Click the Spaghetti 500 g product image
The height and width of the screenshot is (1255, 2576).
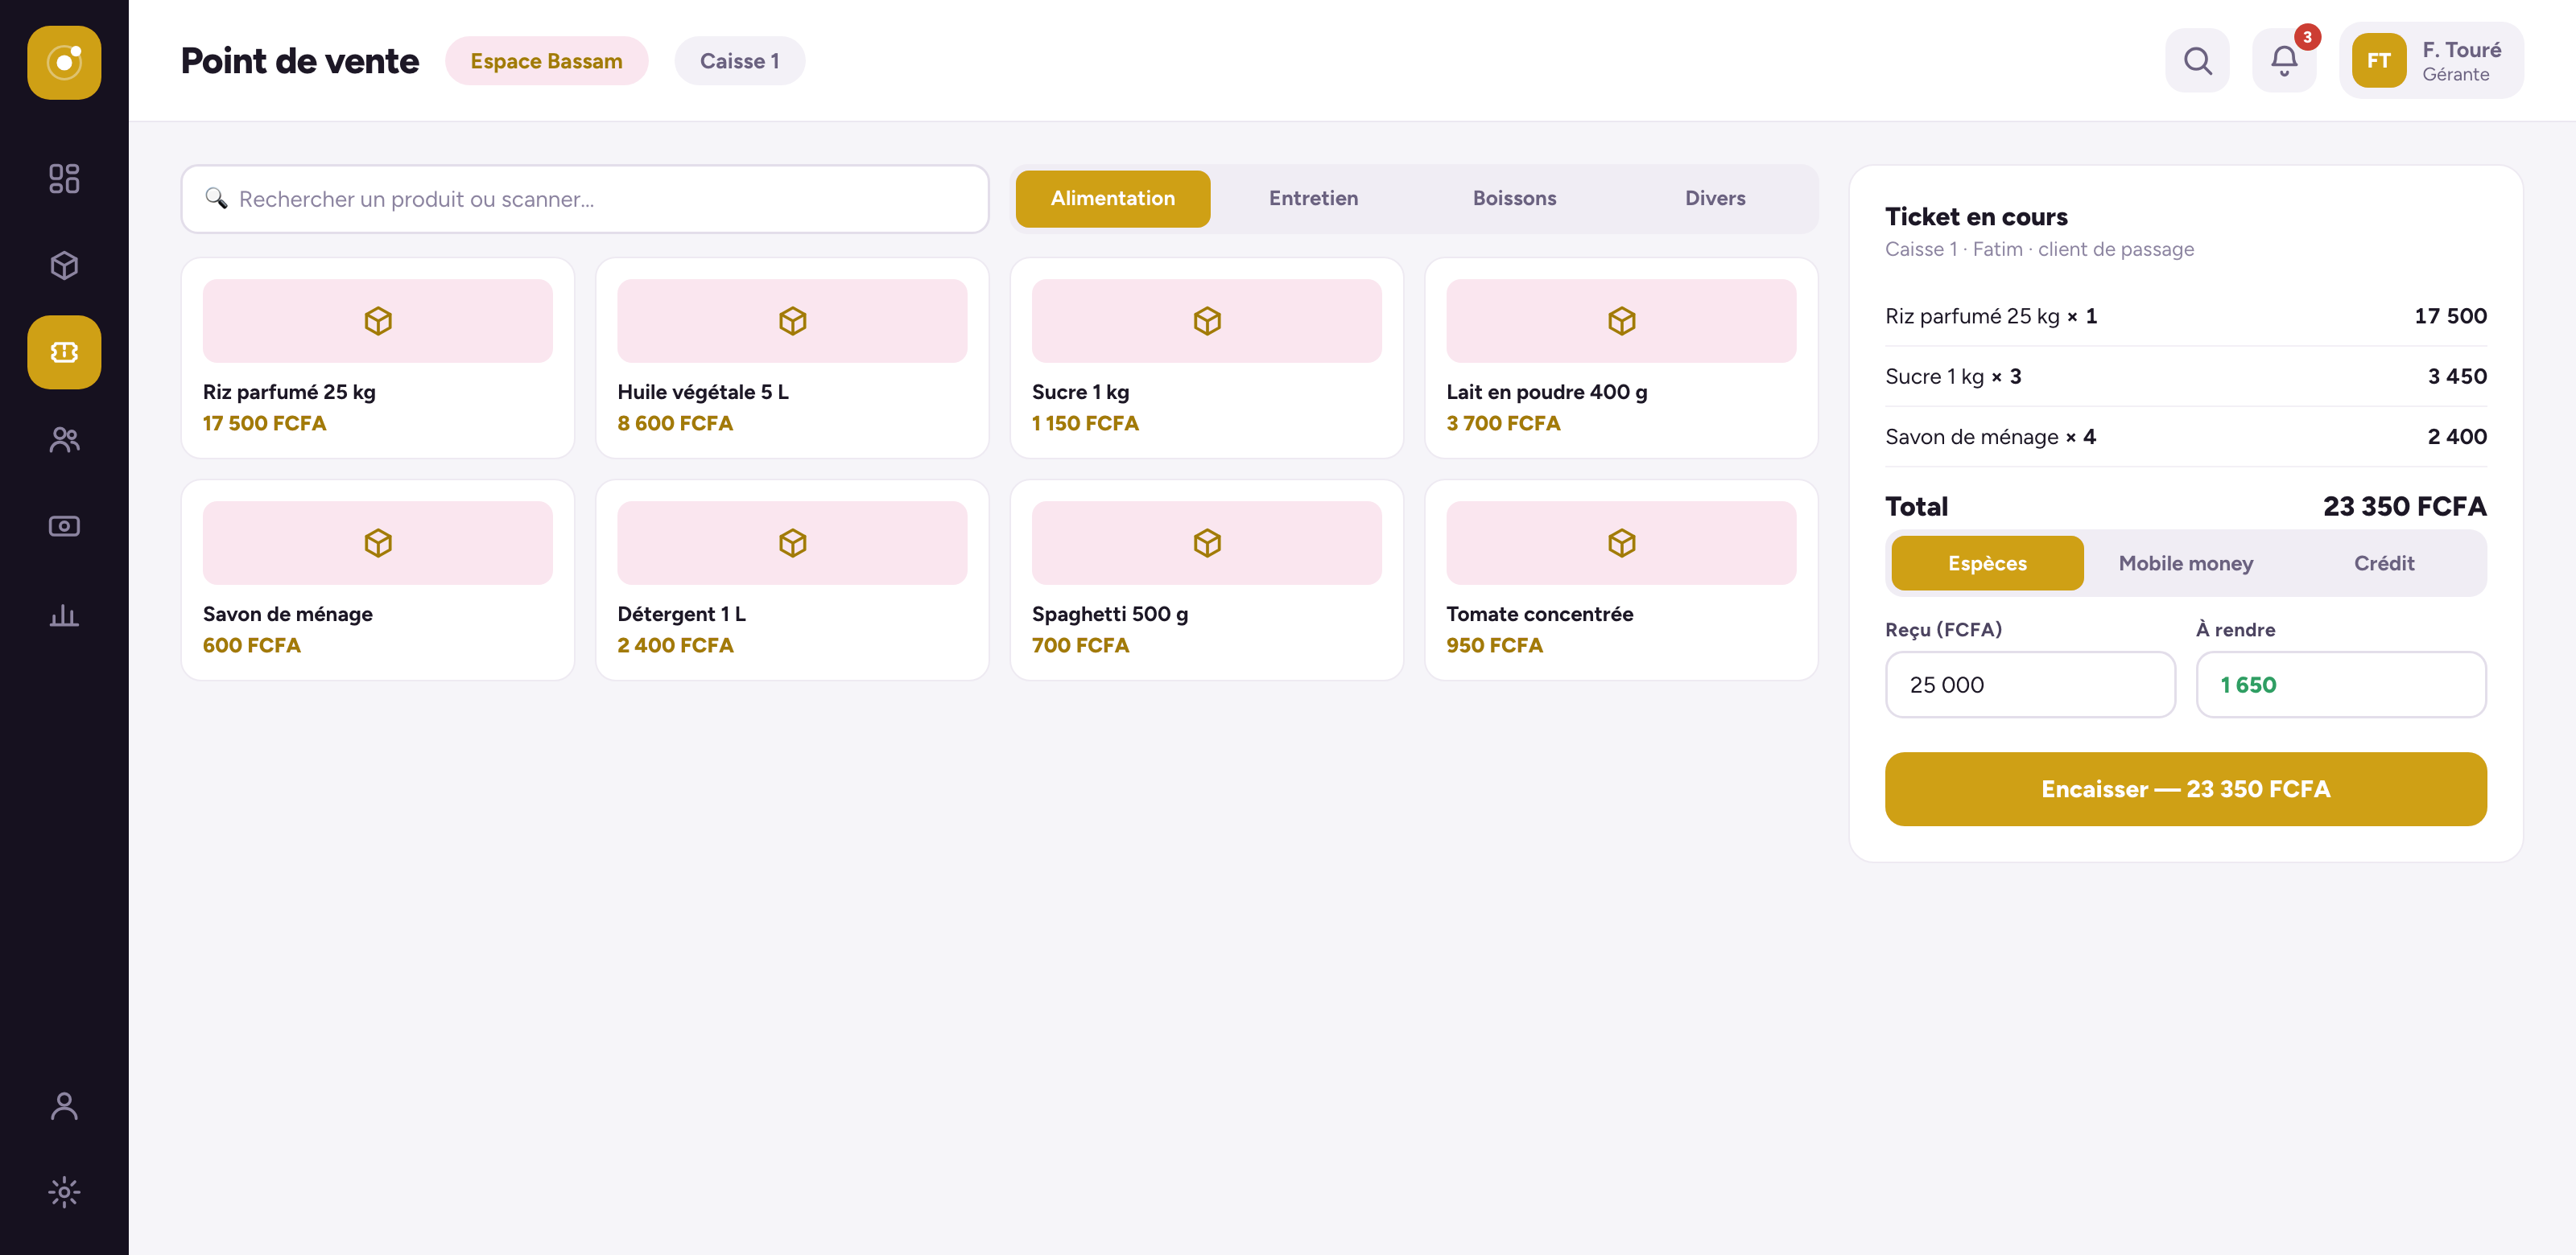click(1207, 542)
